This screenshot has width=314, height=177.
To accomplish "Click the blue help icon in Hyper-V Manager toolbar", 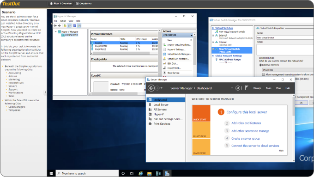I will coord(75,26).
